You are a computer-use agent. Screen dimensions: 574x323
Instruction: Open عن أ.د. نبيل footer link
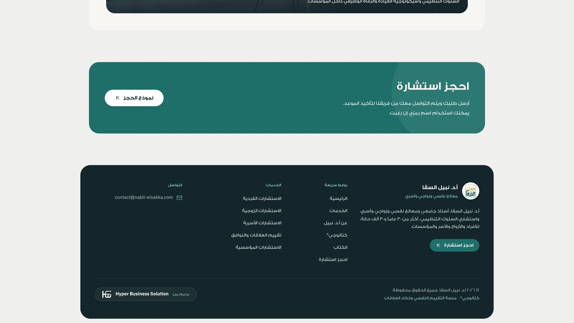tap(335, 223)
